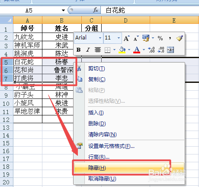
Task: Click the fx insert function icon
Action: click(96, 10)
